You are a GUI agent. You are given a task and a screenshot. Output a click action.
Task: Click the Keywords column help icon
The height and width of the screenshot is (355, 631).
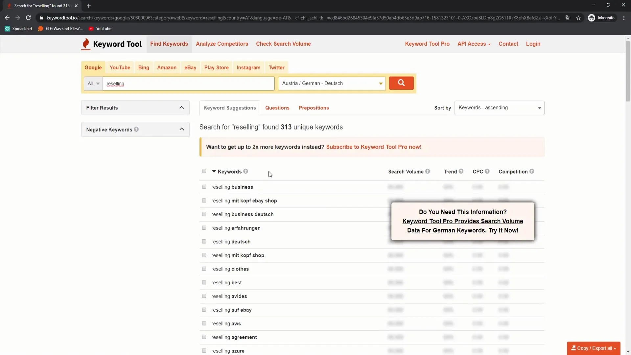click(246, 172)
